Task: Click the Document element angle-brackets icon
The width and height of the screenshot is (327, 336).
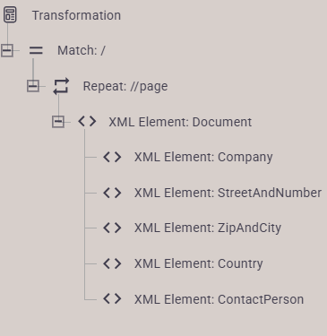Action: coord(87,122)
